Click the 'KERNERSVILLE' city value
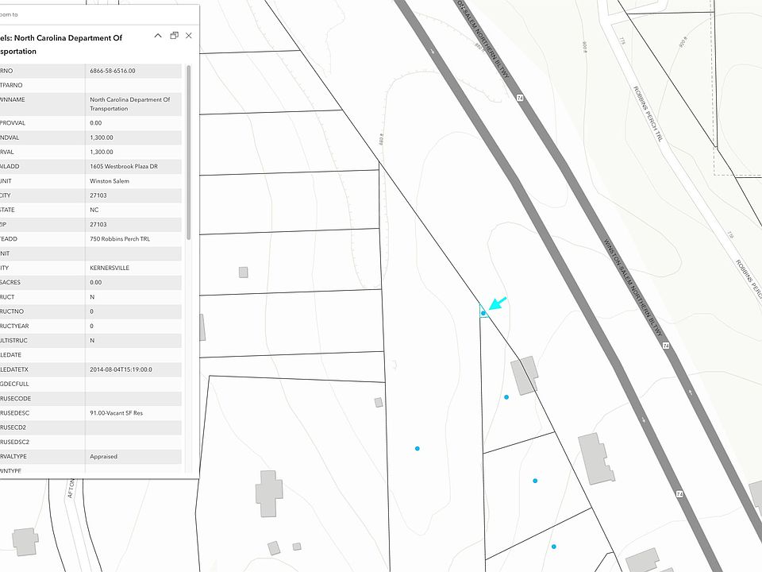Viewport: 762px width, 572px height. tap(110, 268)
